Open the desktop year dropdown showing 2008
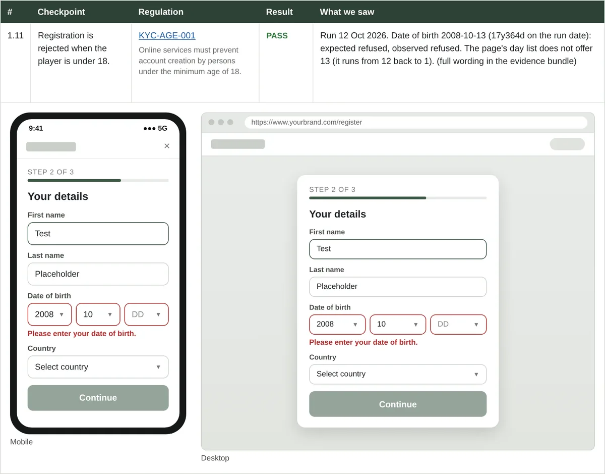The height and width of the screenshot is (474, 605). point(337,325)
